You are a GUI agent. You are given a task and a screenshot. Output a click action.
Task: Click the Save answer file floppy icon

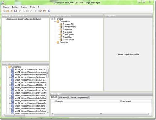pos(15,11)
